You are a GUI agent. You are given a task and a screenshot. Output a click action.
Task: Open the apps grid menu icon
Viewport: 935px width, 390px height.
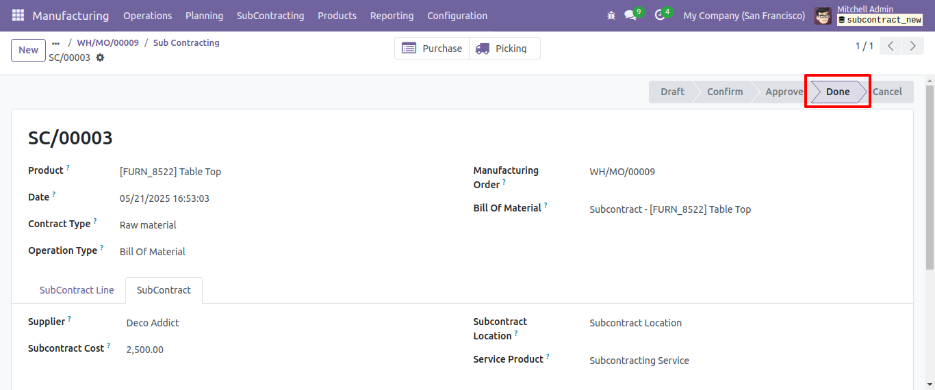18,15
